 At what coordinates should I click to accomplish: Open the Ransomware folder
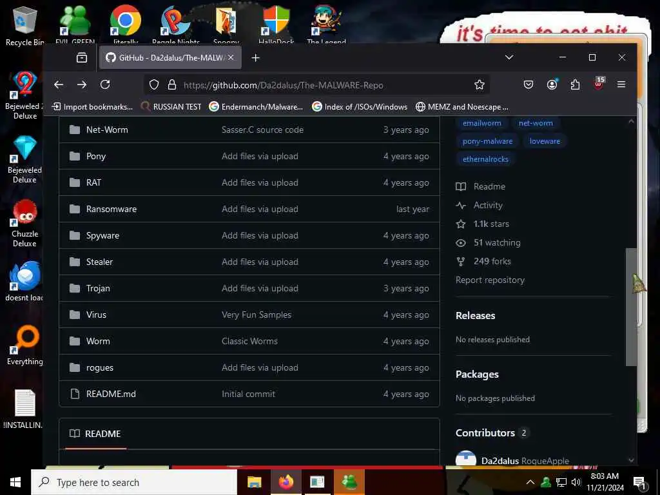111,209
